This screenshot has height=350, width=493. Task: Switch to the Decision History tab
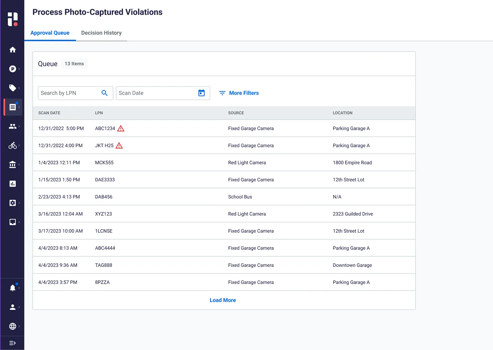tap(101, 33)
